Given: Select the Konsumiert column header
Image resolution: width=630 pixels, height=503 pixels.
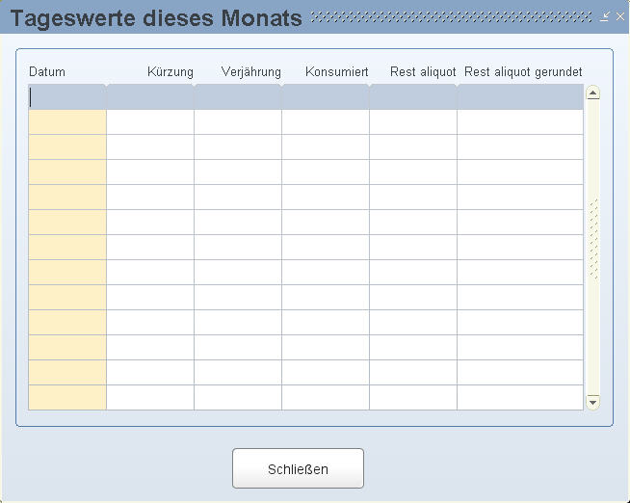Looking at the screenshot, I should pos(336,72).
